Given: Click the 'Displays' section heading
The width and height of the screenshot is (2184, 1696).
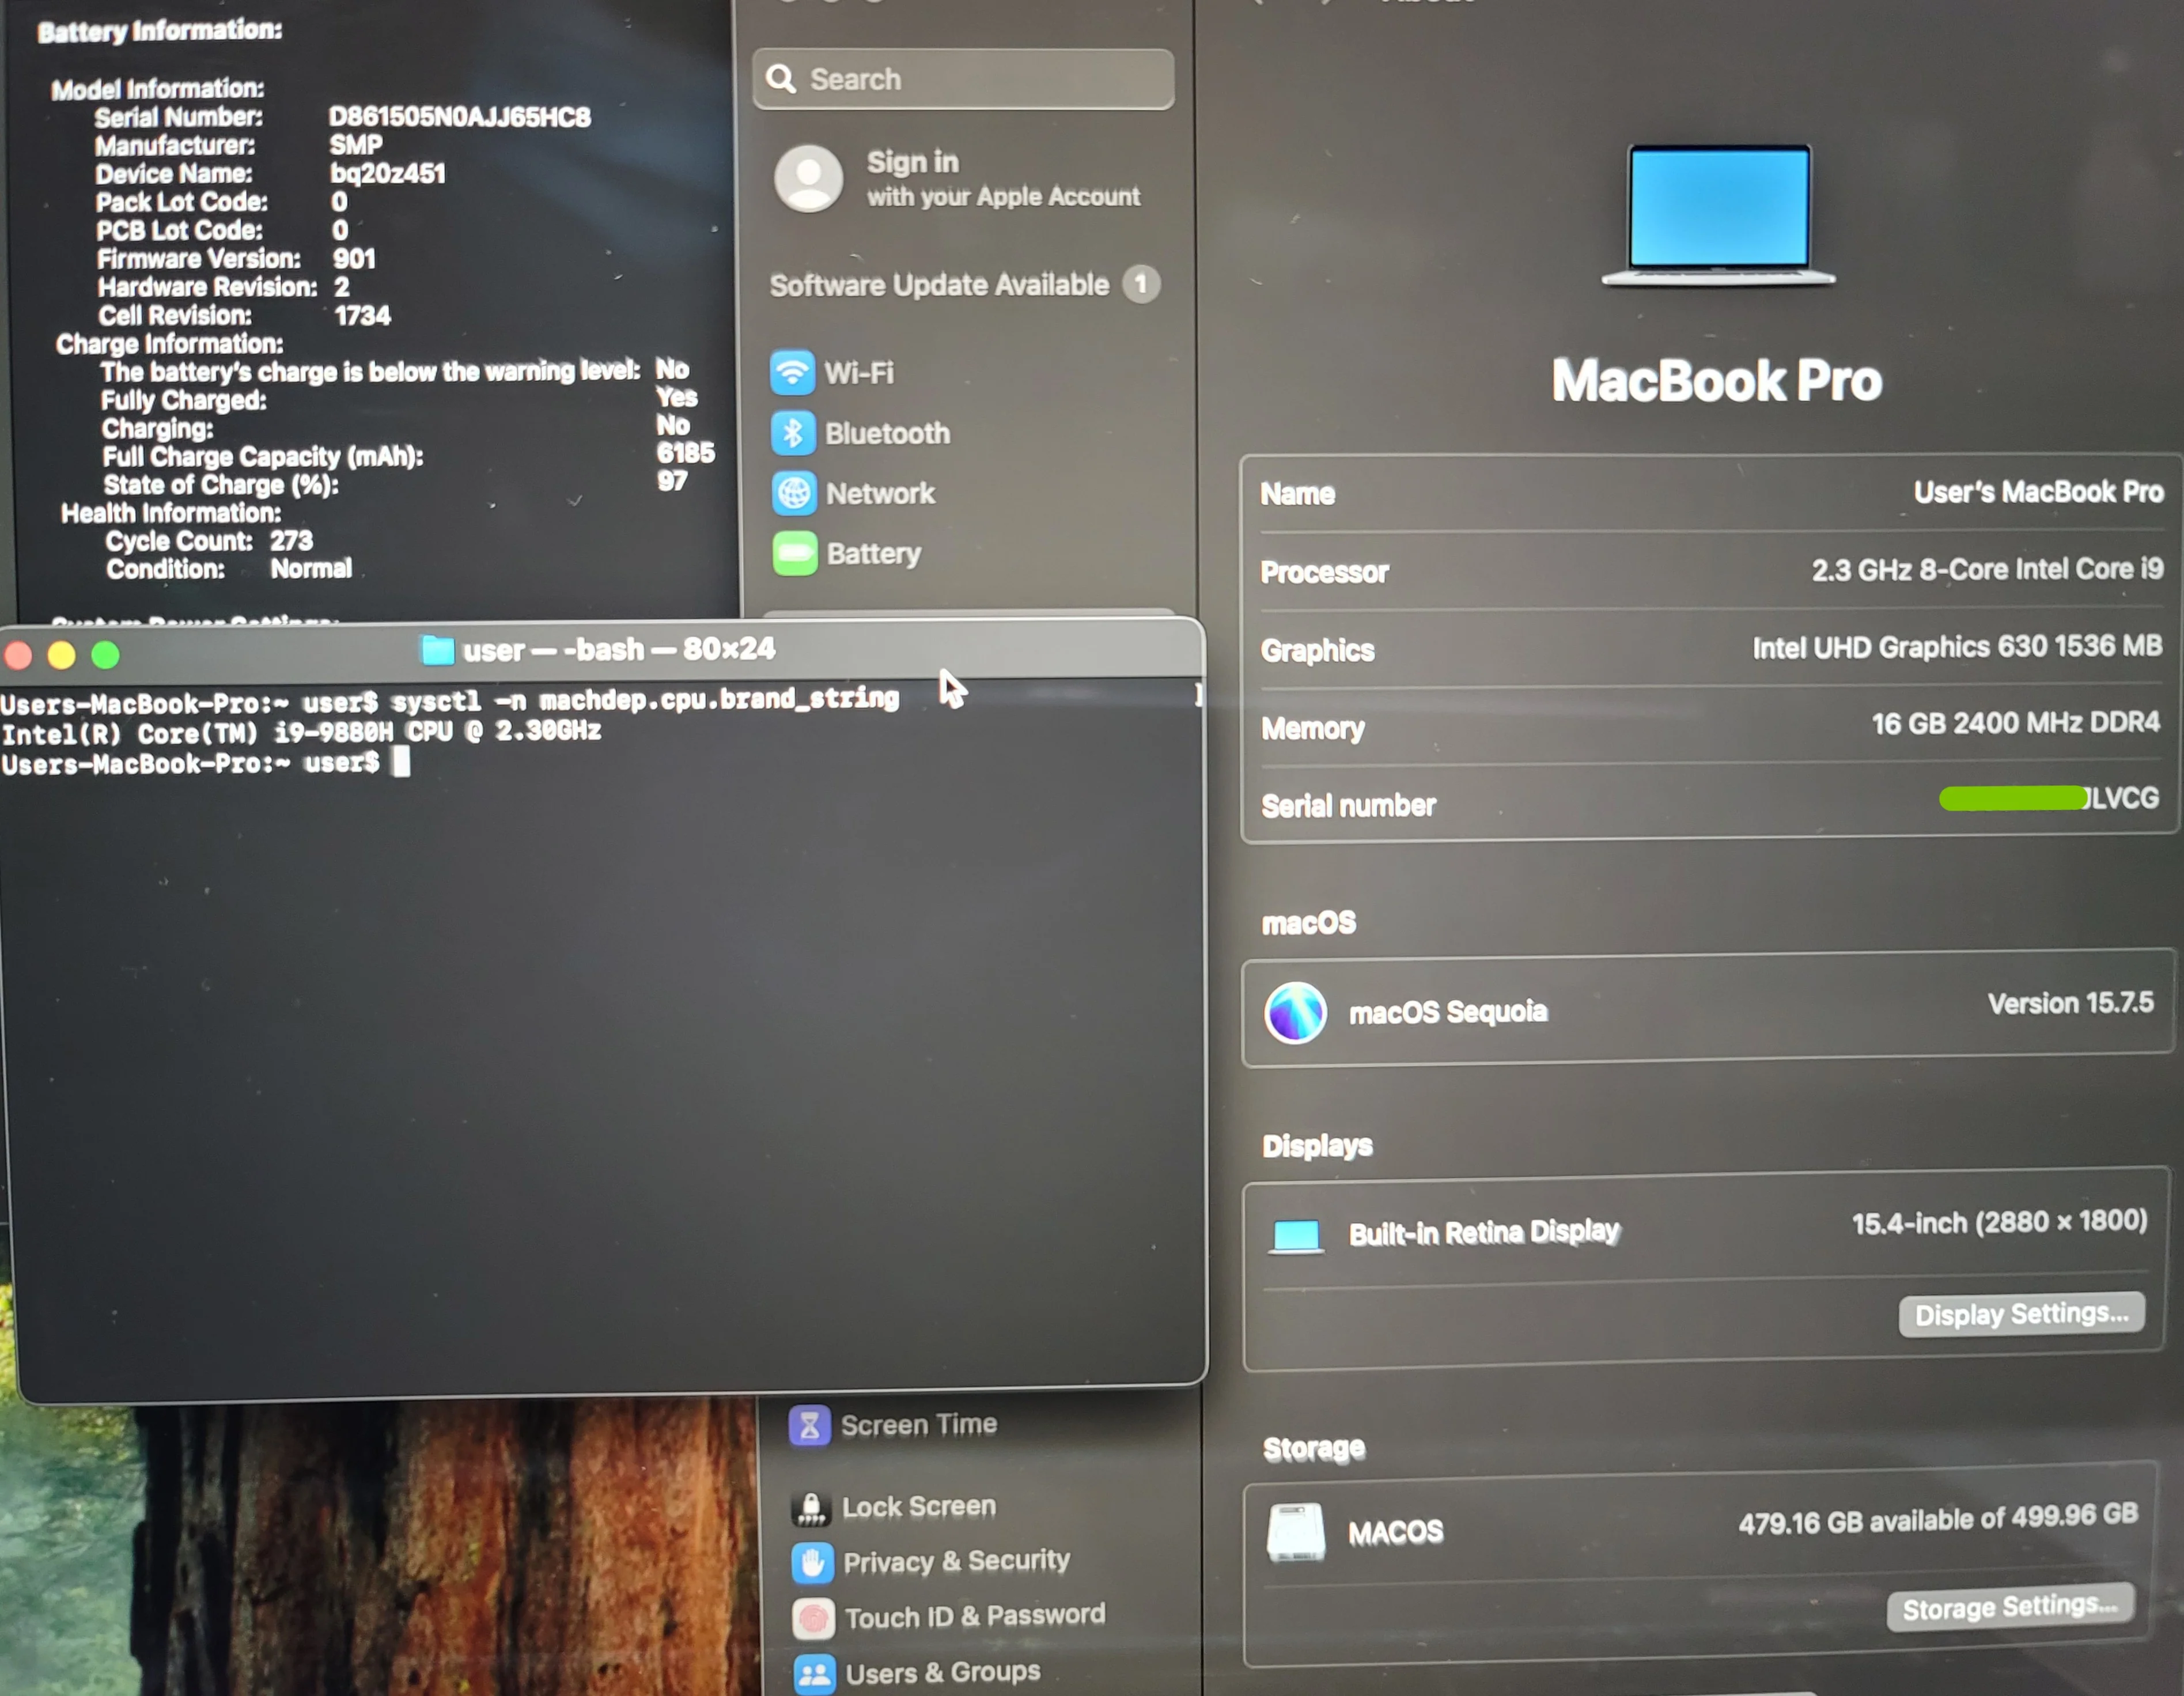Looking at the screenshot, I should [x=1317, y=1146].
